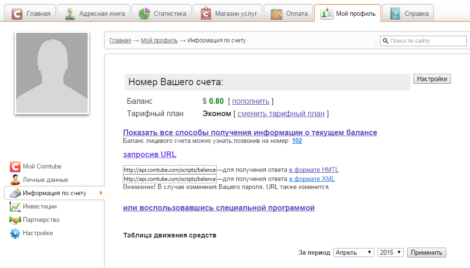Open the Оплата tab
Image resolution: width=470 pixels, height=268 pixels.
coord(289,13)
